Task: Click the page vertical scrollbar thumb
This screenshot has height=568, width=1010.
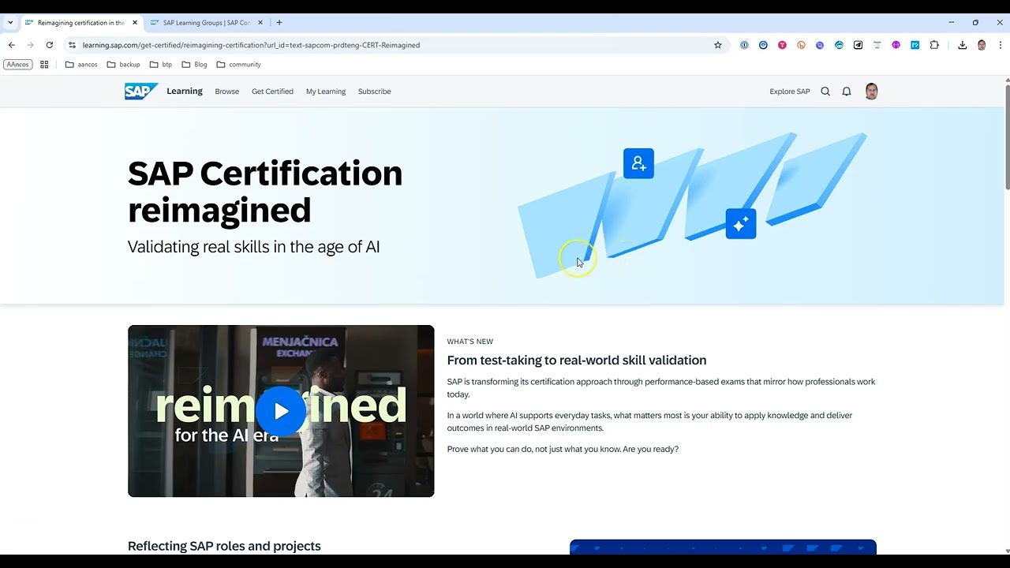Action: [x=1007, y=137]
